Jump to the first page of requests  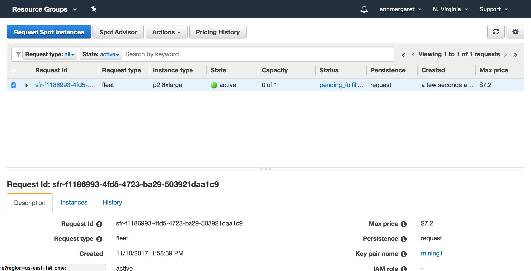tap(403, 55)
